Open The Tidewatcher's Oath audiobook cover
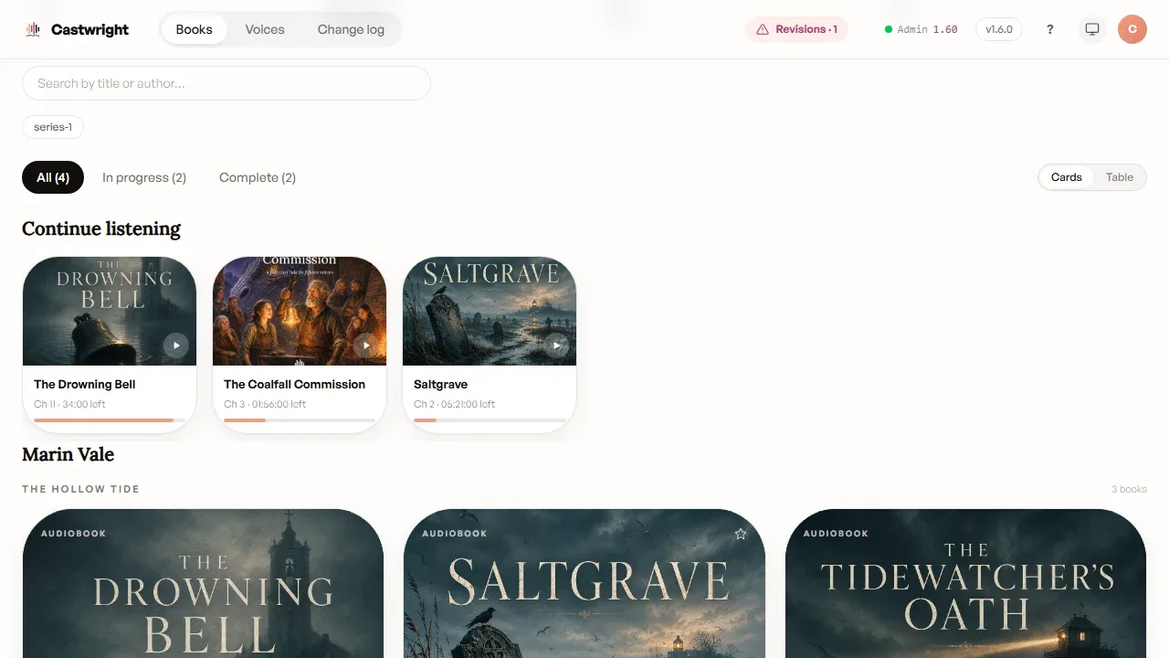Image resolution: width=1169 pixels, height=658 pixels. [965, 583]
